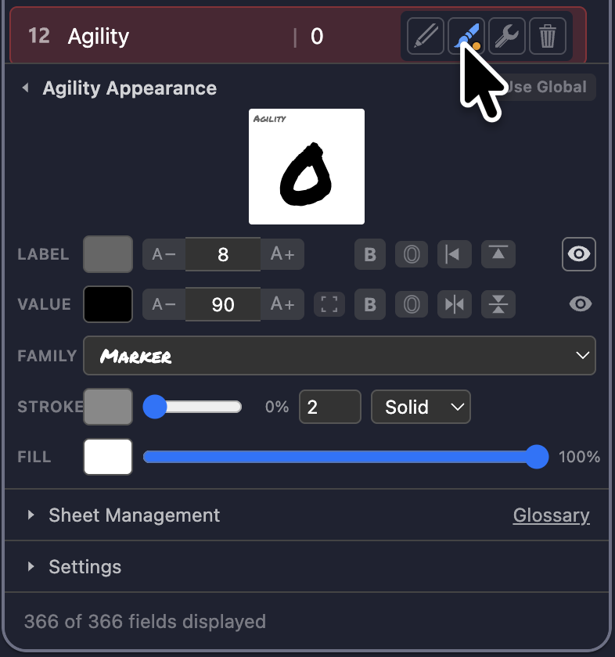615x657 pixels.
Task: Open the Glossary link
Action: [x=552, y=515]
